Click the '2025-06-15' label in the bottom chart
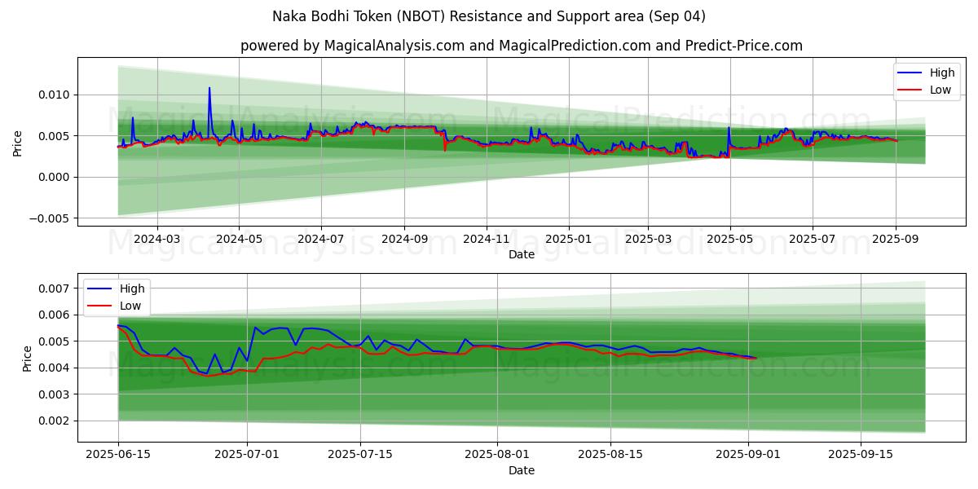The width and height of the screenshot is (978, 489). coord(118,456)
